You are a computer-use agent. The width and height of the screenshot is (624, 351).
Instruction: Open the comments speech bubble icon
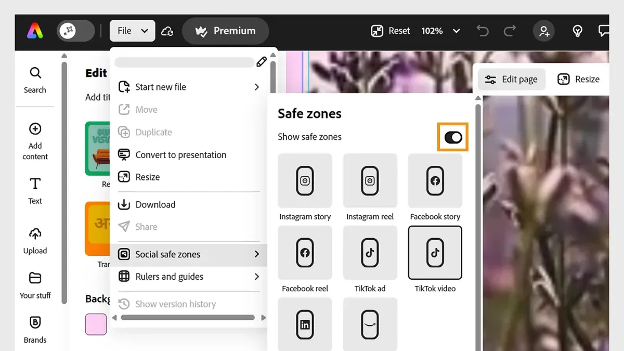click(x=604, y=31)
